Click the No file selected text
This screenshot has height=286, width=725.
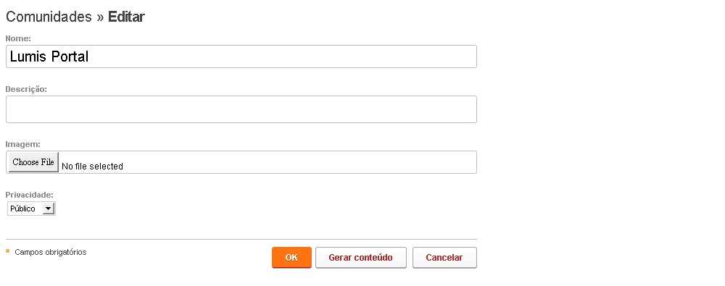93,167
